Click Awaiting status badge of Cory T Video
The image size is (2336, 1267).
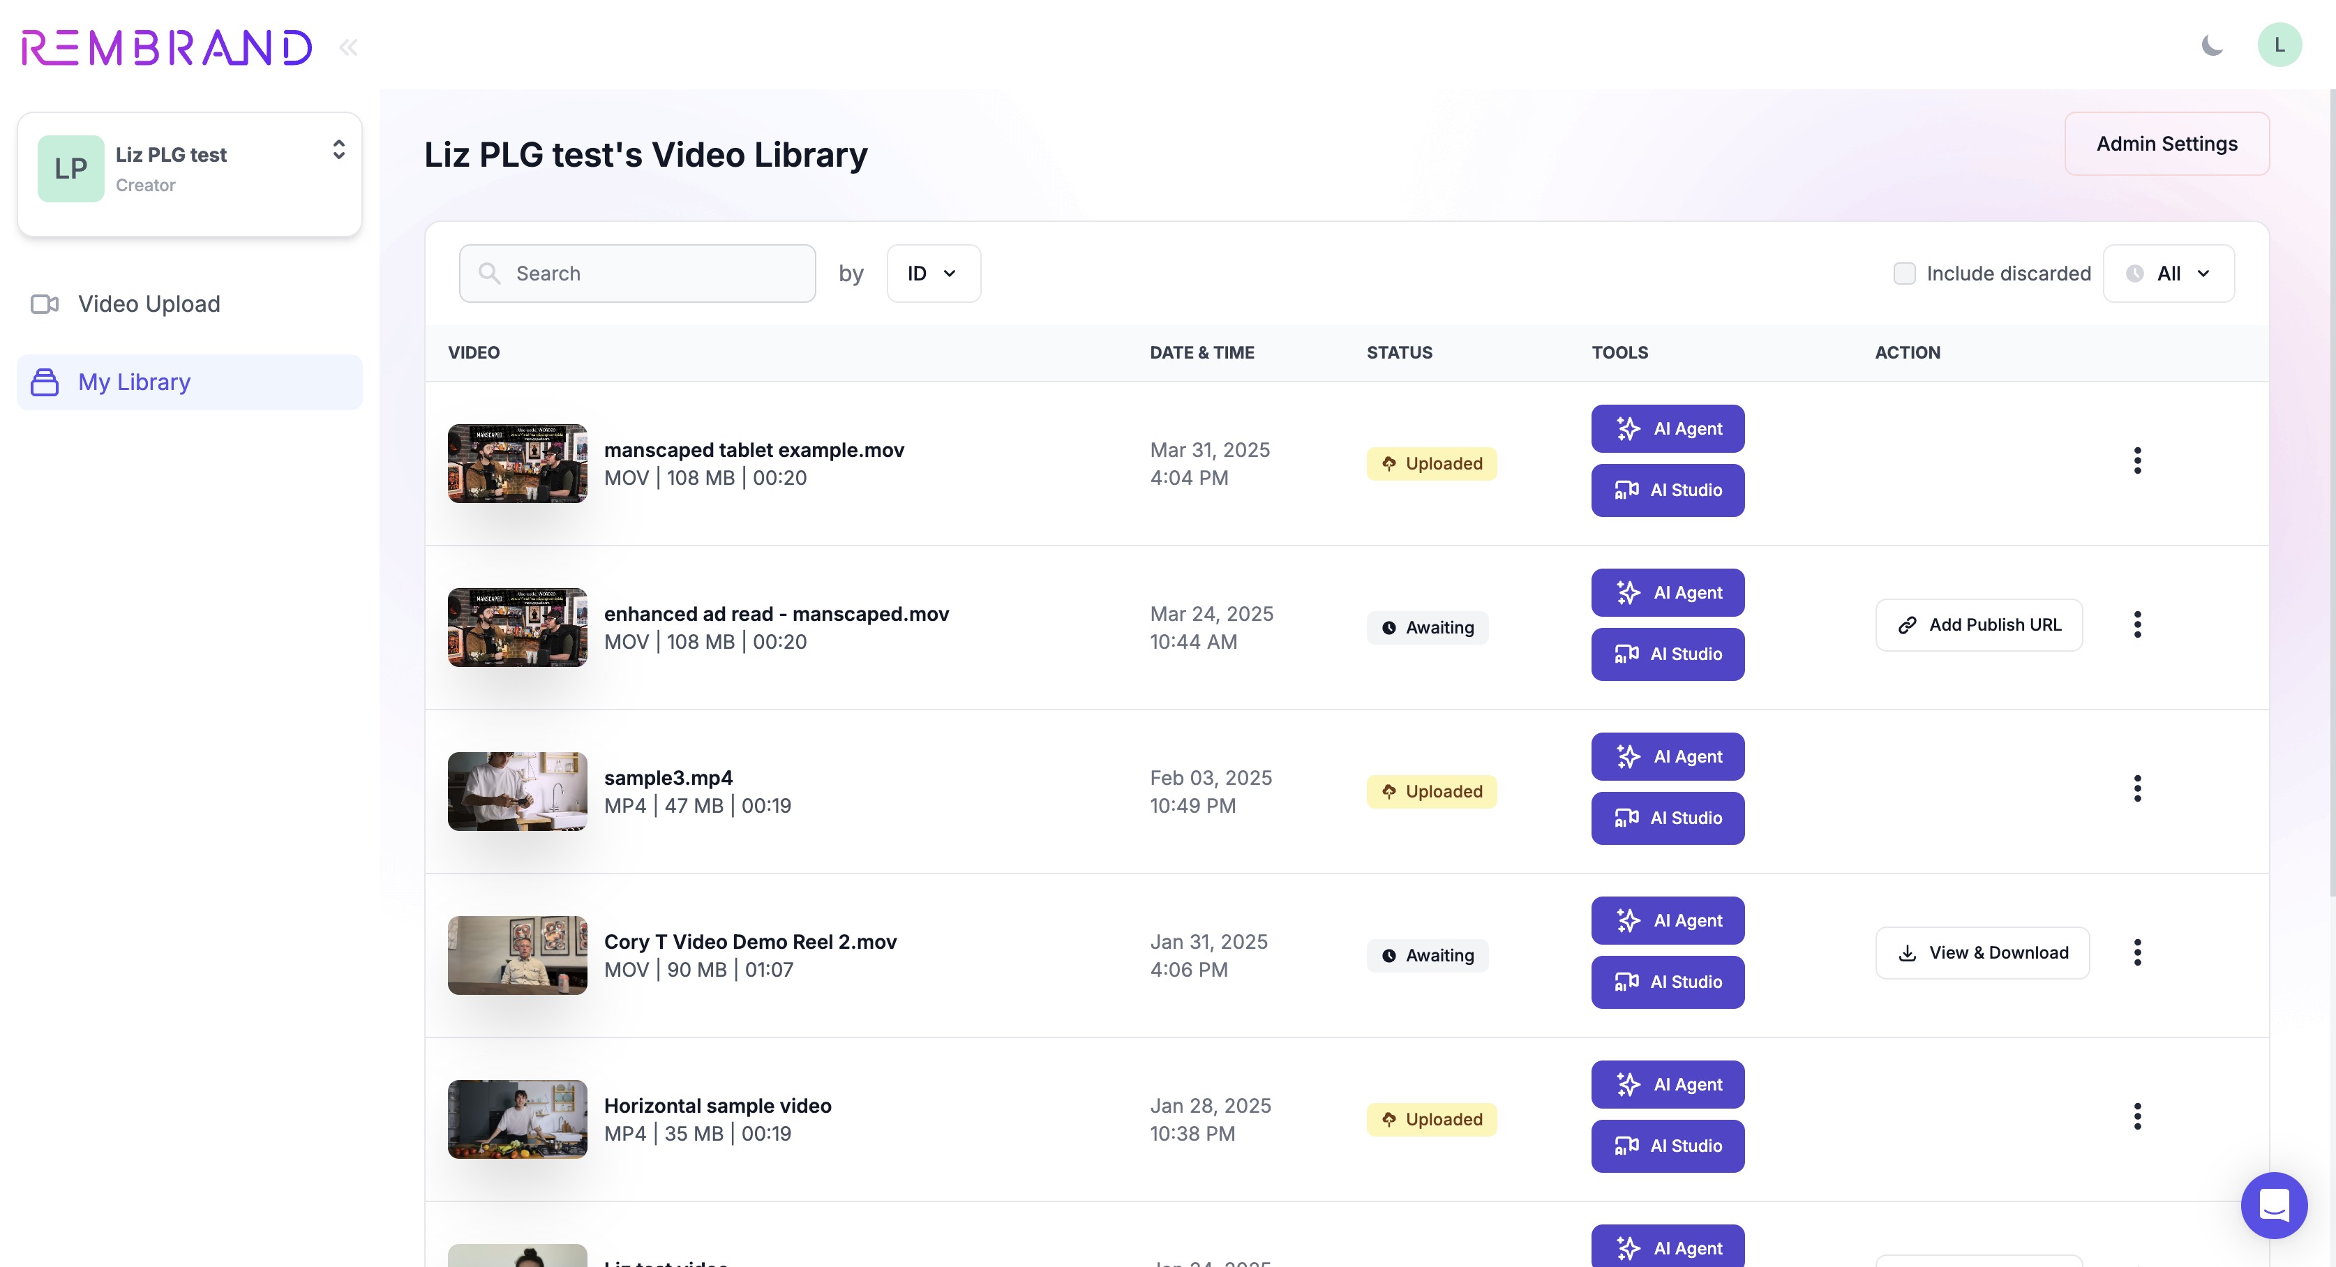coord(1428,956)
